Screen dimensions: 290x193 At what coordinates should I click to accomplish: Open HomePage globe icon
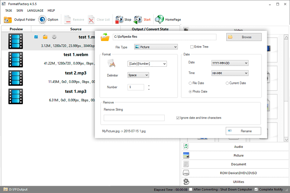click(159, 20)
